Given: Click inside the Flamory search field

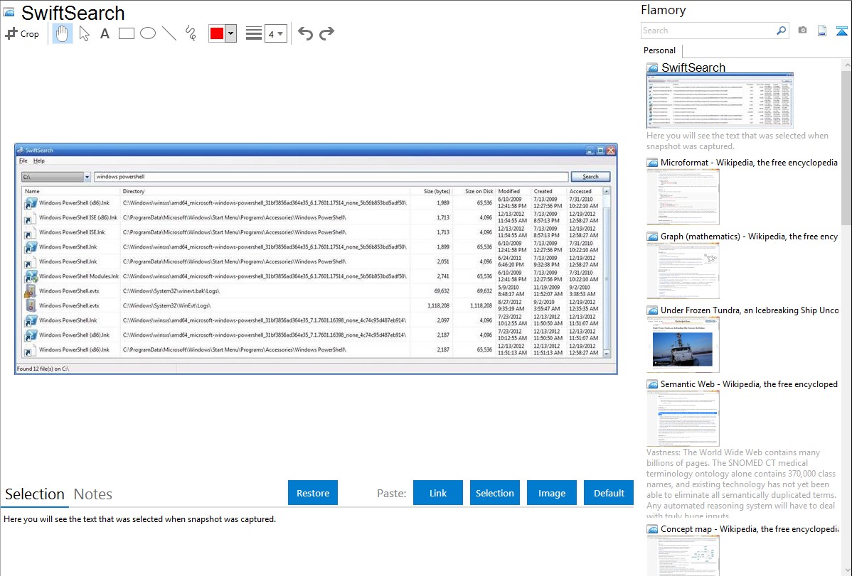Looking at the screenshot, I should point(708,31).
